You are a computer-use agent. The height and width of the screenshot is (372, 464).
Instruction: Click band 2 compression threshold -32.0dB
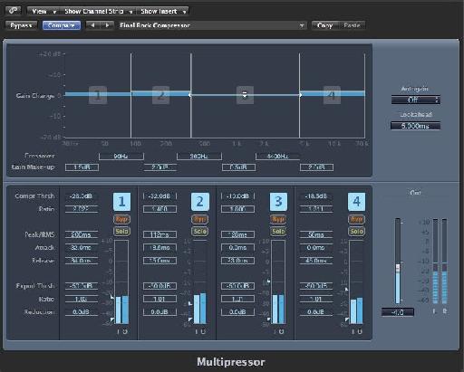coord(159,196)
